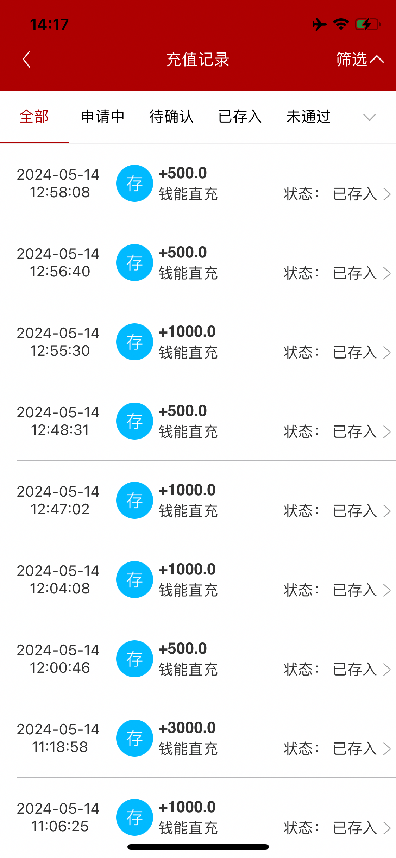Tap the back arrow icon
This screenshot has width=396, height=858.
pyautogui.click(x=27, y=59)
